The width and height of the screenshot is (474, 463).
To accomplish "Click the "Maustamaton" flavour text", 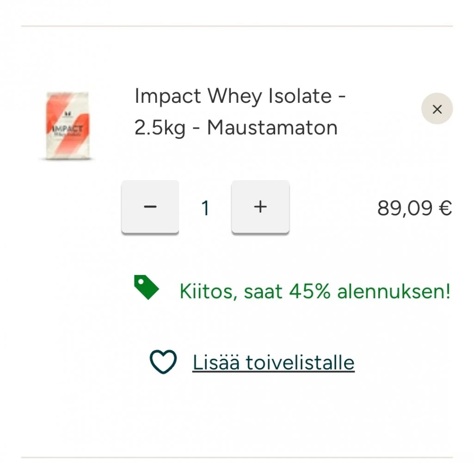I will (272, 128).
